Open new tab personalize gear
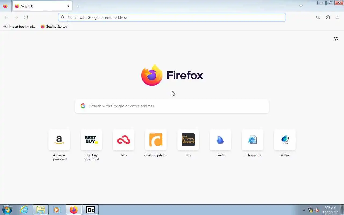 [336, 39]
